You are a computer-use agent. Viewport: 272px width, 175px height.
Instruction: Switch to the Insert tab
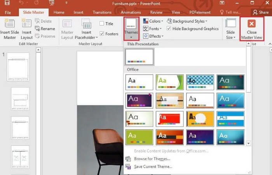point(78,12)
